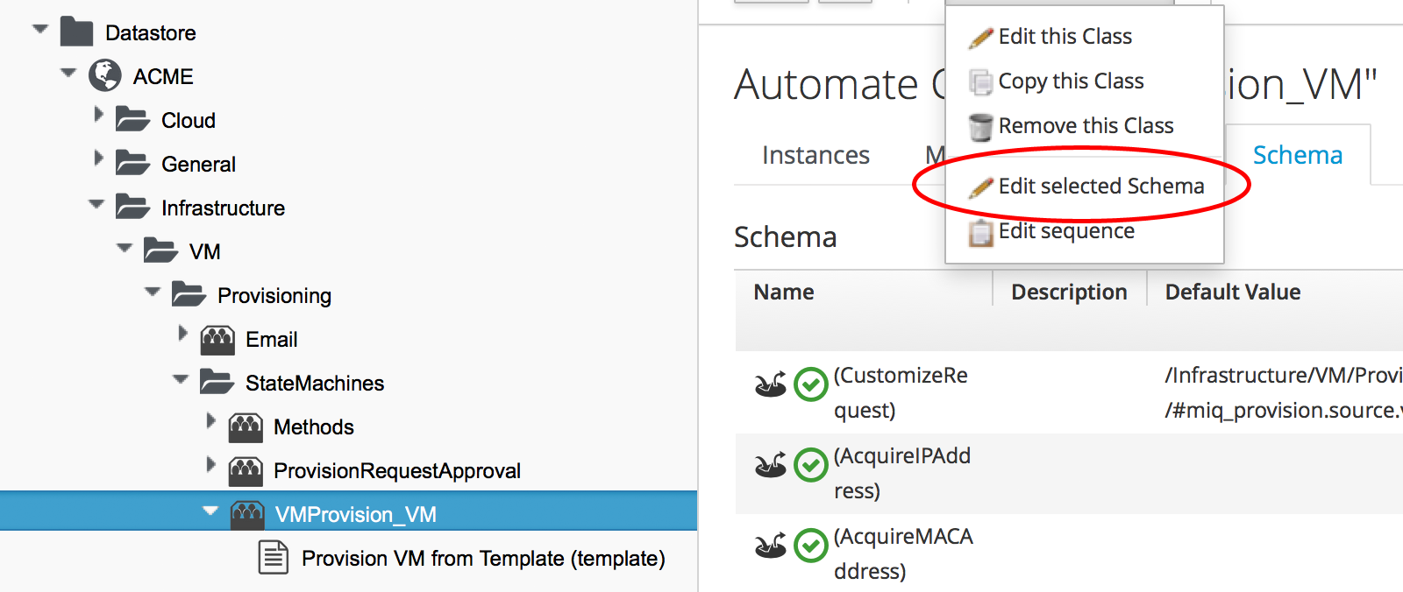Click the Provision VM from Template instance icon

[x=274, y=558]
